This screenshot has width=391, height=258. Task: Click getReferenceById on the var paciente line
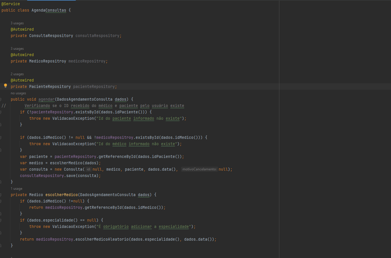(117, 156)
